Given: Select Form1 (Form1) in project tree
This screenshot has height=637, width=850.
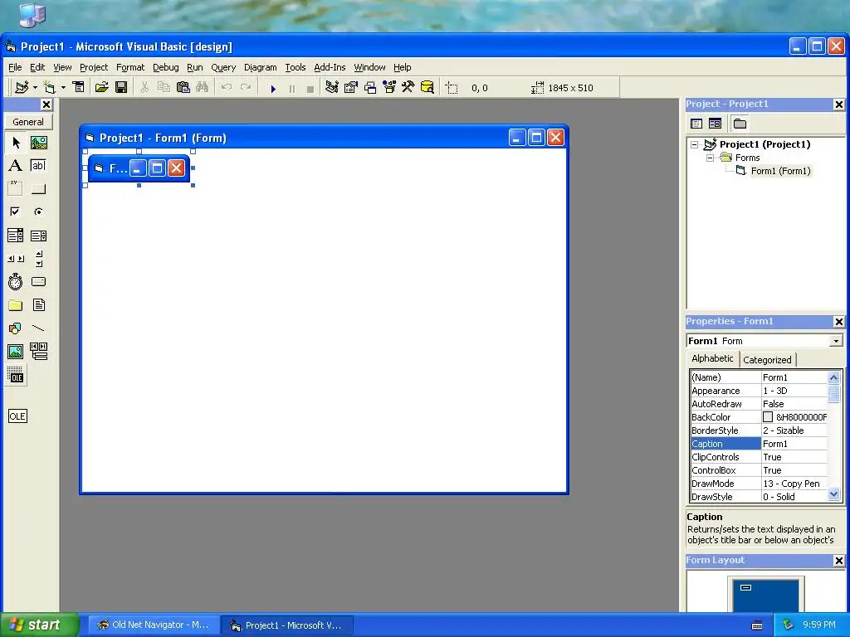Looking at the screenshot, I should pyautogui.click(x=780, y=171).
